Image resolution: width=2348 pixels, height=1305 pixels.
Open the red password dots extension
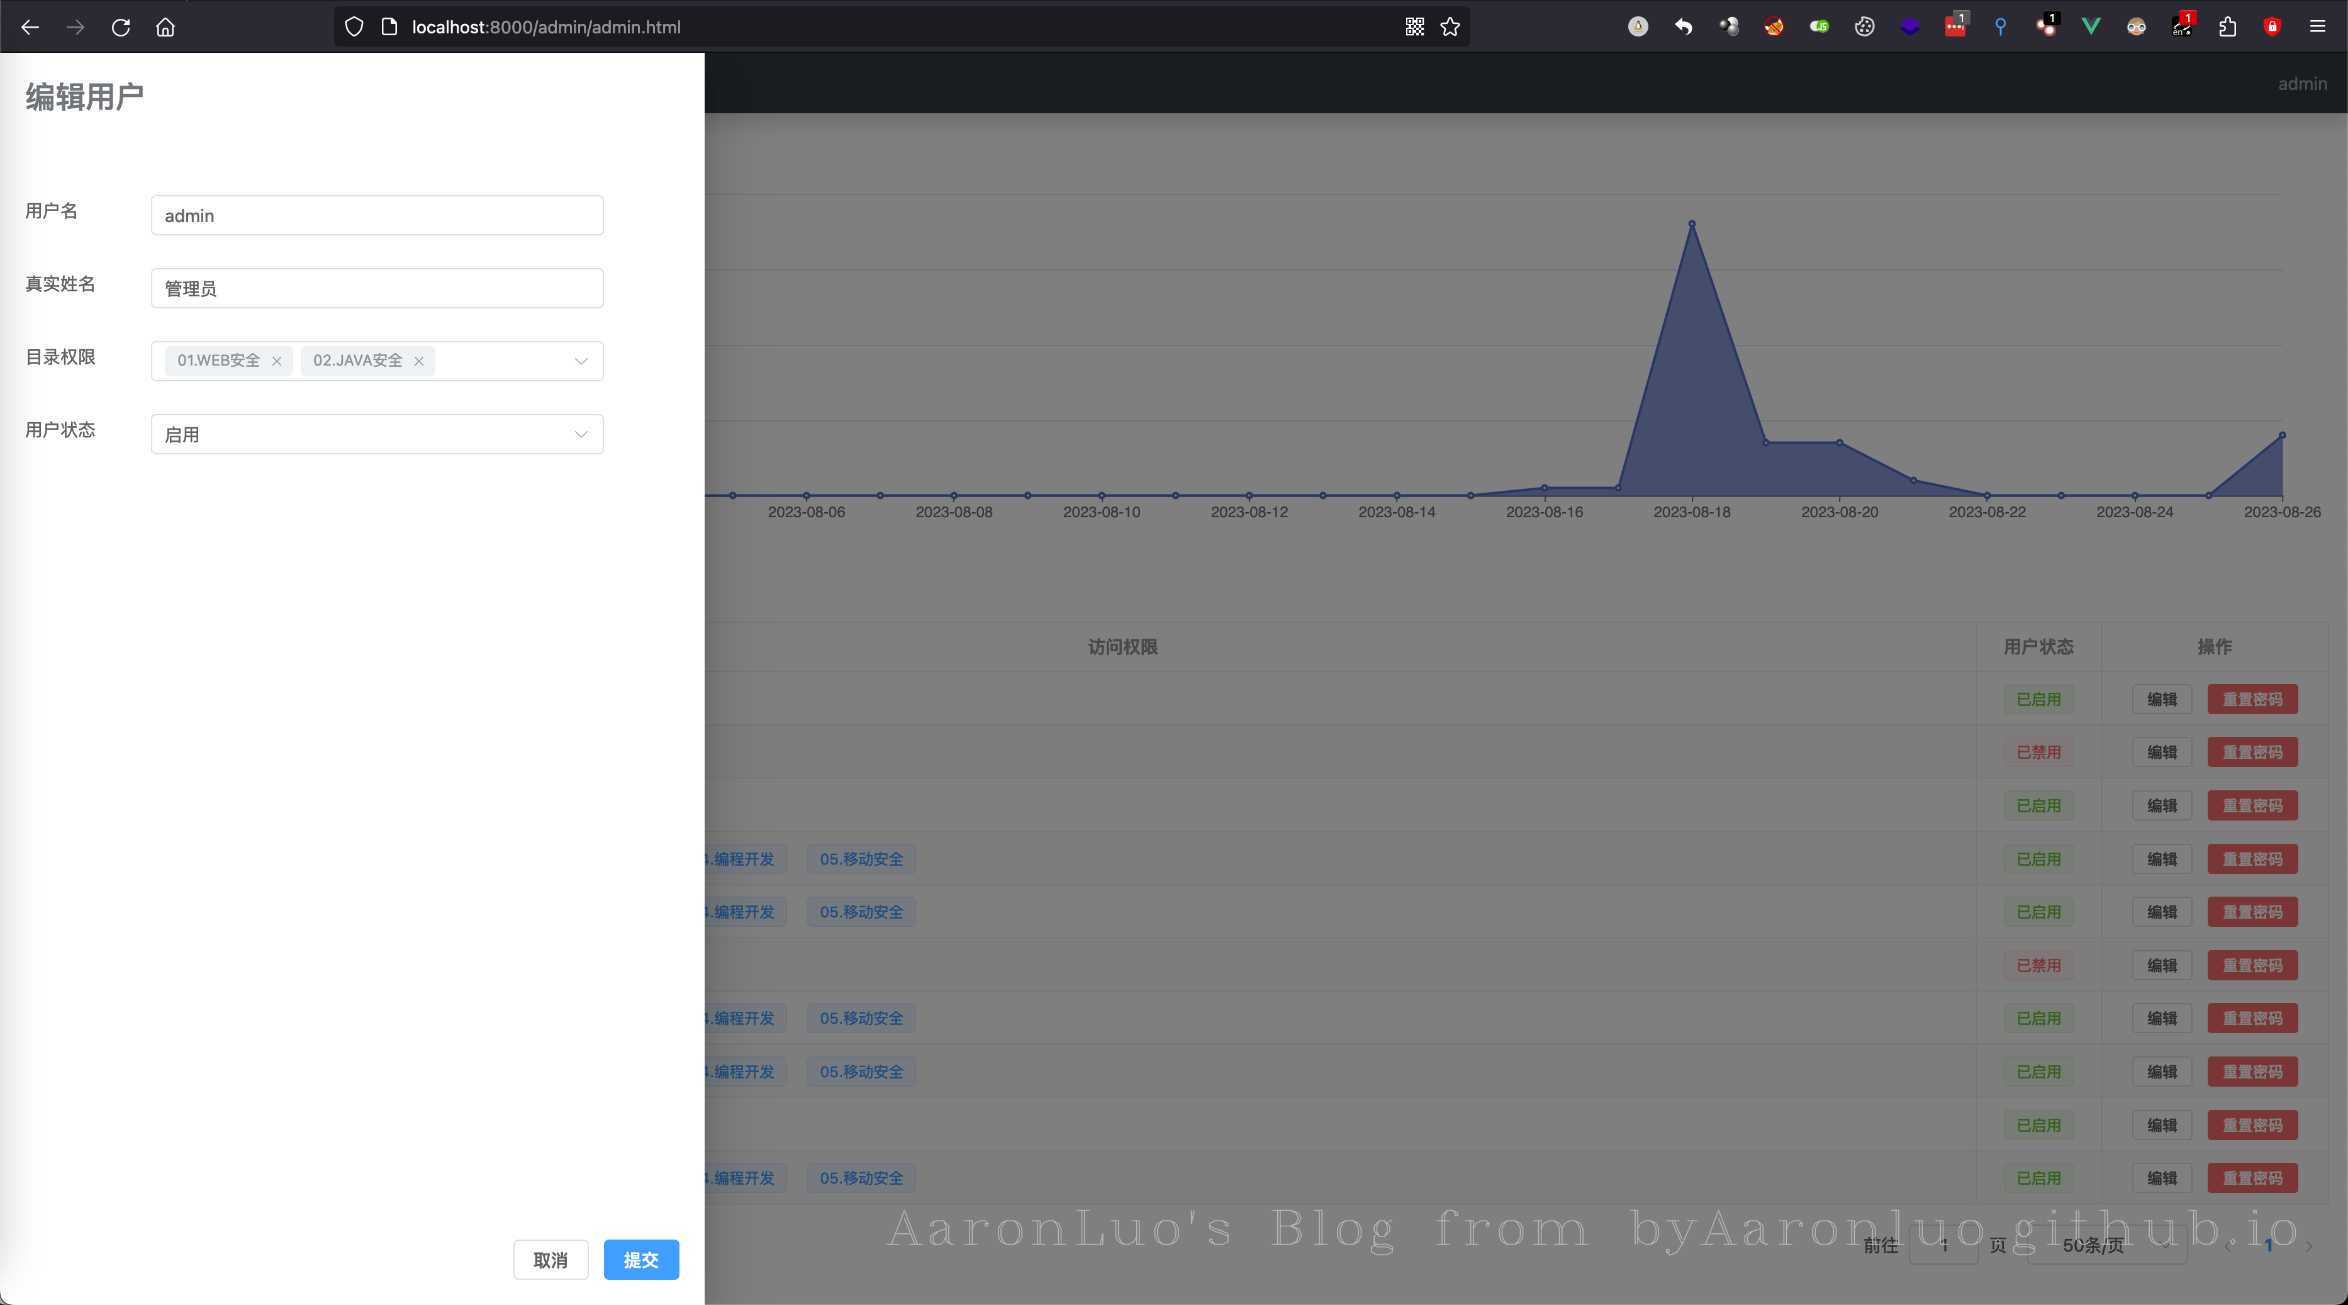[1955, 26]
